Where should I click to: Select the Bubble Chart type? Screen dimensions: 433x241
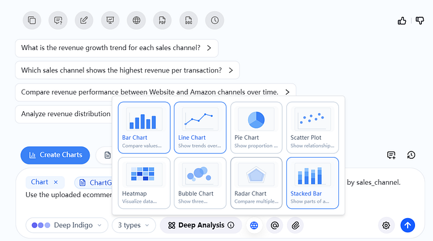coord(200,183)
